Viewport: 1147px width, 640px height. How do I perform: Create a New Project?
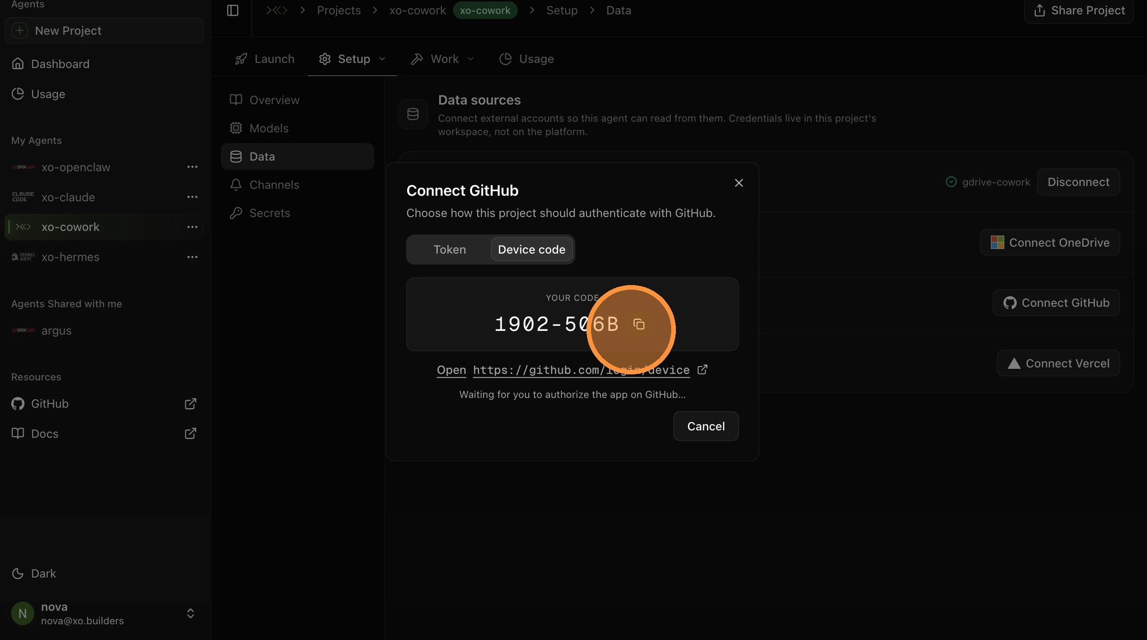[104, 31]
